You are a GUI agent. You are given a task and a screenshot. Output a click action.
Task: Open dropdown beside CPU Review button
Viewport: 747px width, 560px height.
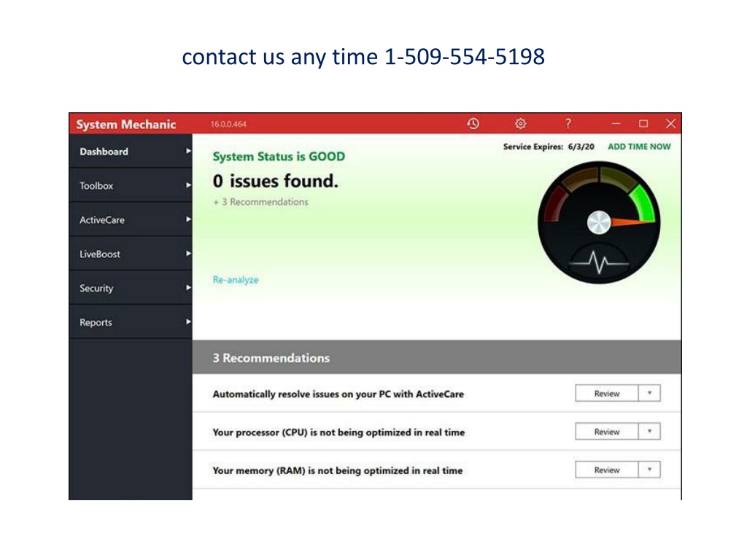pos(649,432)
